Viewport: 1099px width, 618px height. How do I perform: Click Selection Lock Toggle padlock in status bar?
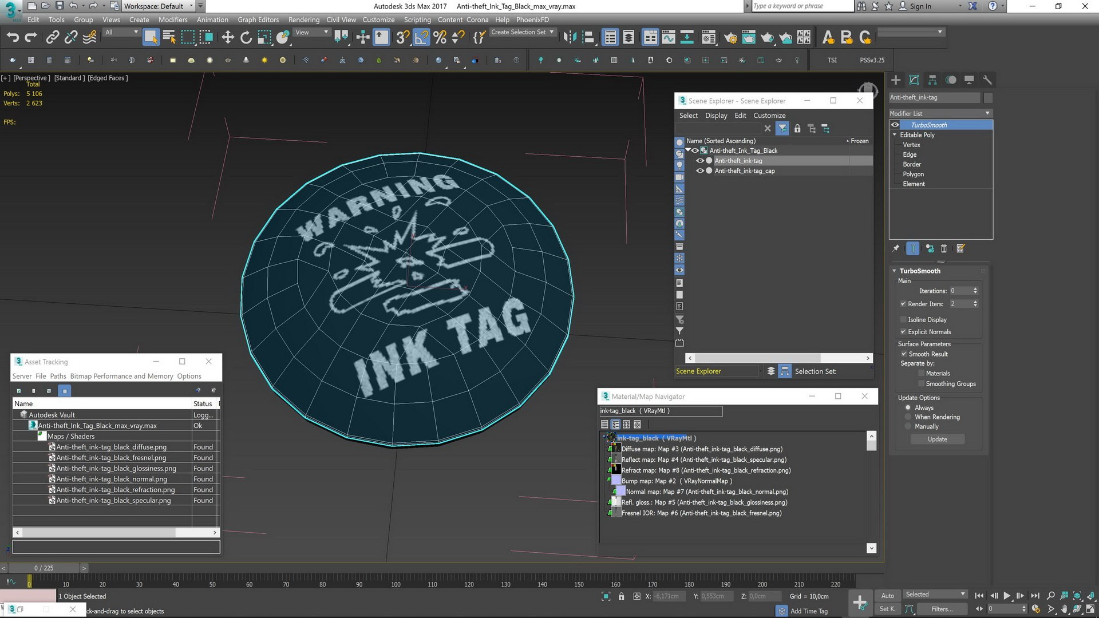[622, 596]
